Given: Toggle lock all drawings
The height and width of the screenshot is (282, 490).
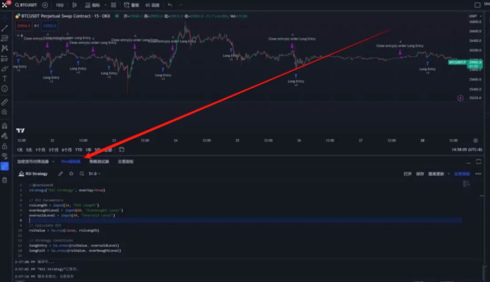Looking at the screenshot, I should coord(5,146).
